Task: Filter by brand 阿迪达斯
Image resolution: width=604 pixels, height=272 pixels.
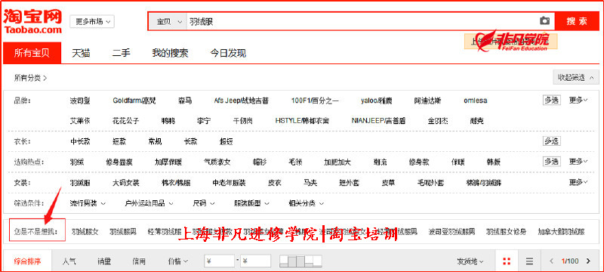Action: click(427, 101)
